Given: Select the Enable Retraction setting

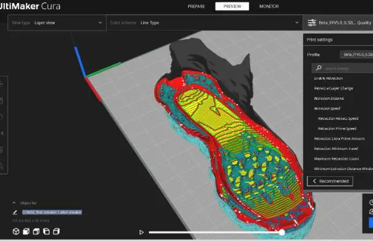Looking at the screenshot, I should click(328, 78).
